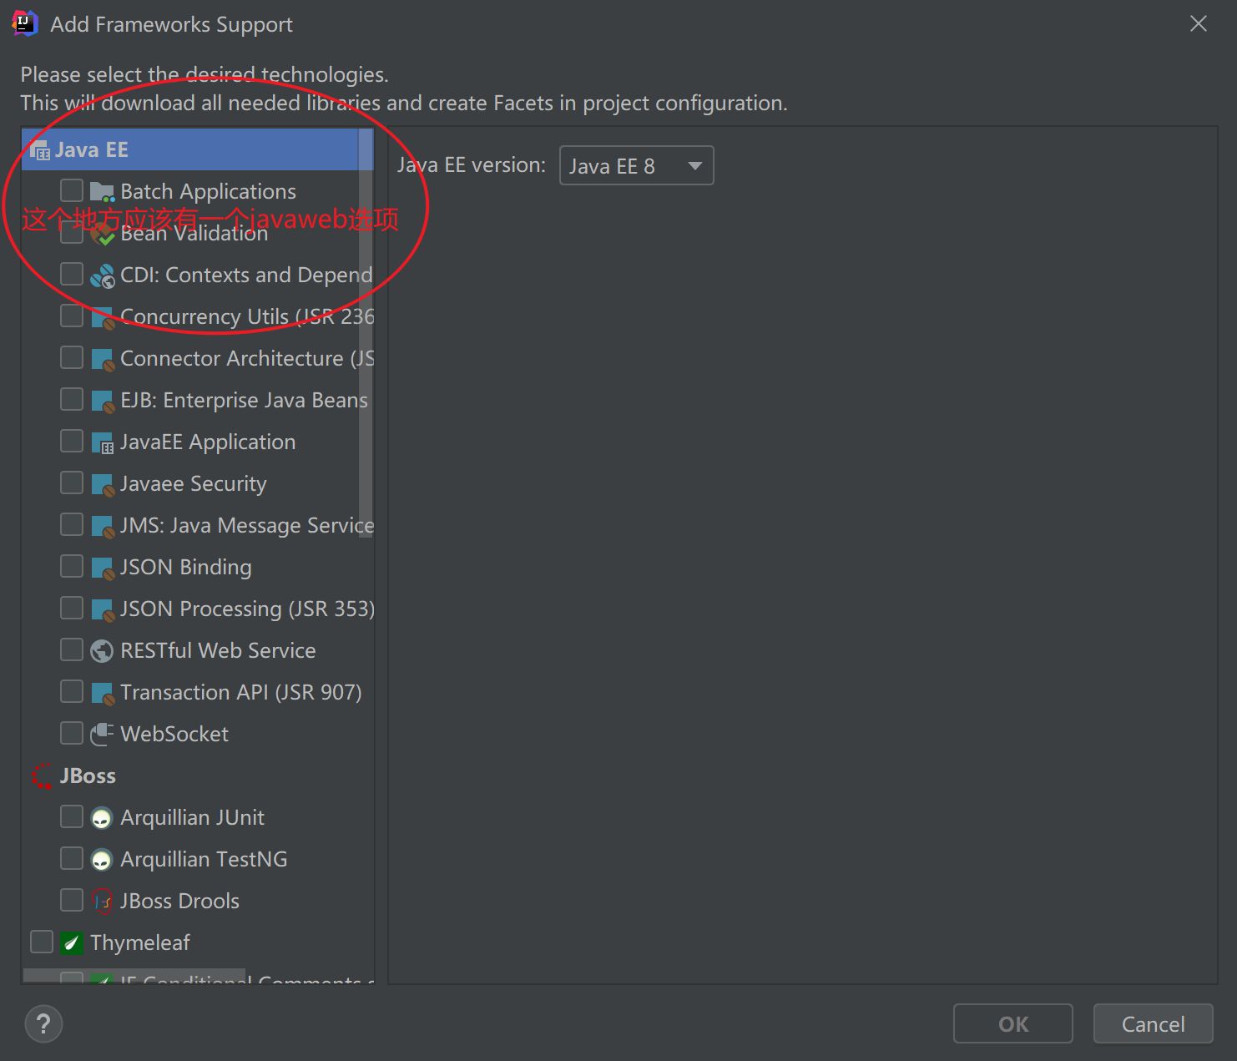The height and width of the screenshot is (1061, 1237).
Task: Click the Concurrency Utils framework icon
Action: tap(102, 318)
